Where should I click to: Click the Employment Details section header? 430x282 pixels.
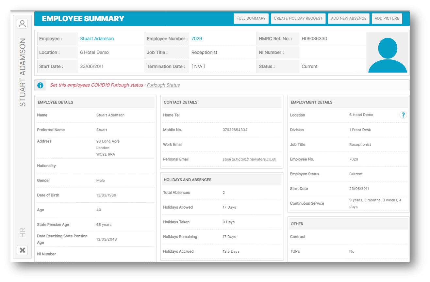pos(311,102)
